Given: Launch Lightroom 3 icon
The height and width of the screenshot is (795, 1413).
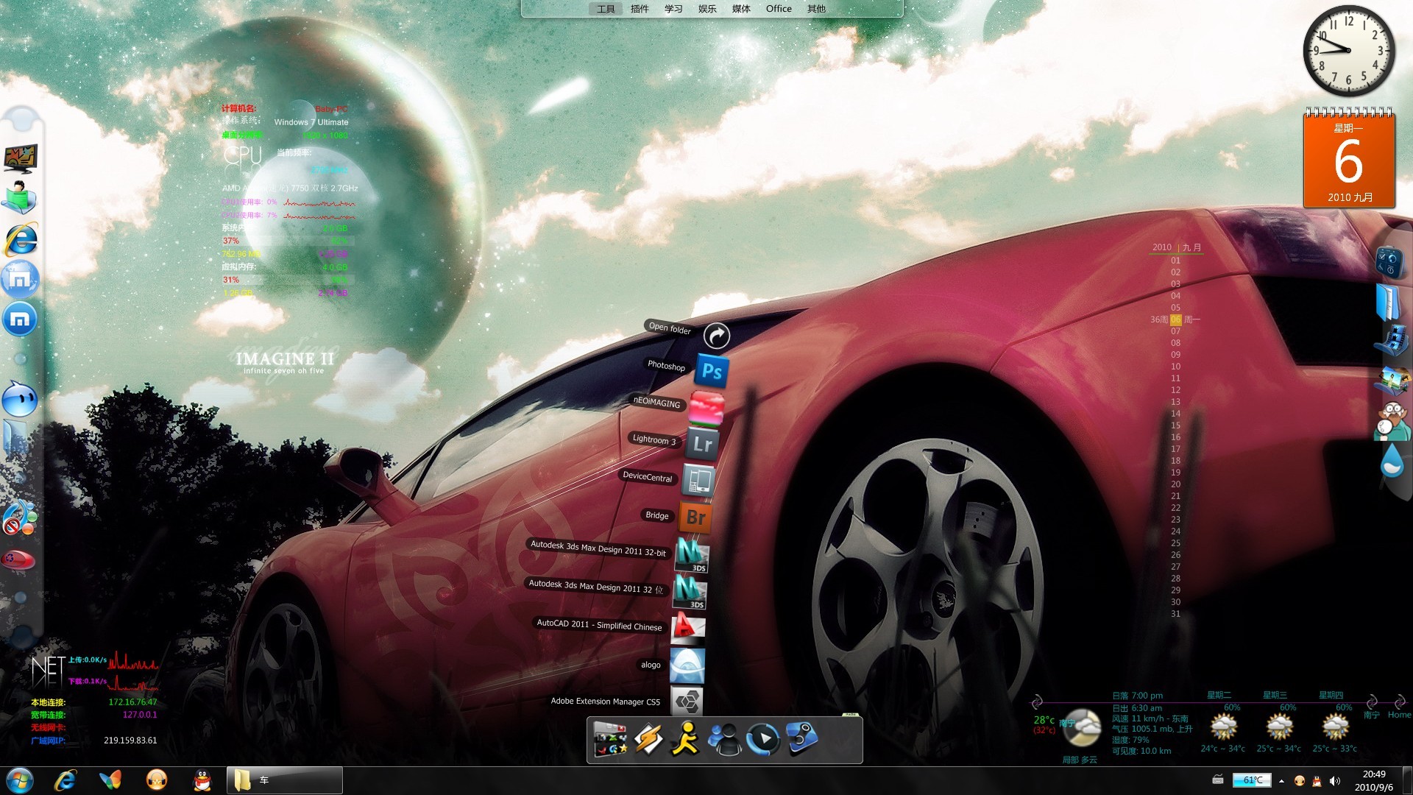Looking at the screenshot, I should pyautogui.click(x=702, y=444).
